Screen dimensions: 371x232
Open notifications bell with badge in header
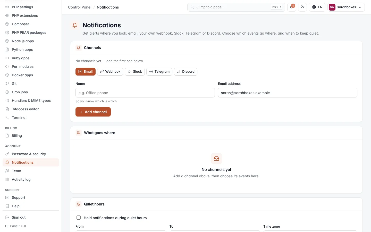click(291, 7)
